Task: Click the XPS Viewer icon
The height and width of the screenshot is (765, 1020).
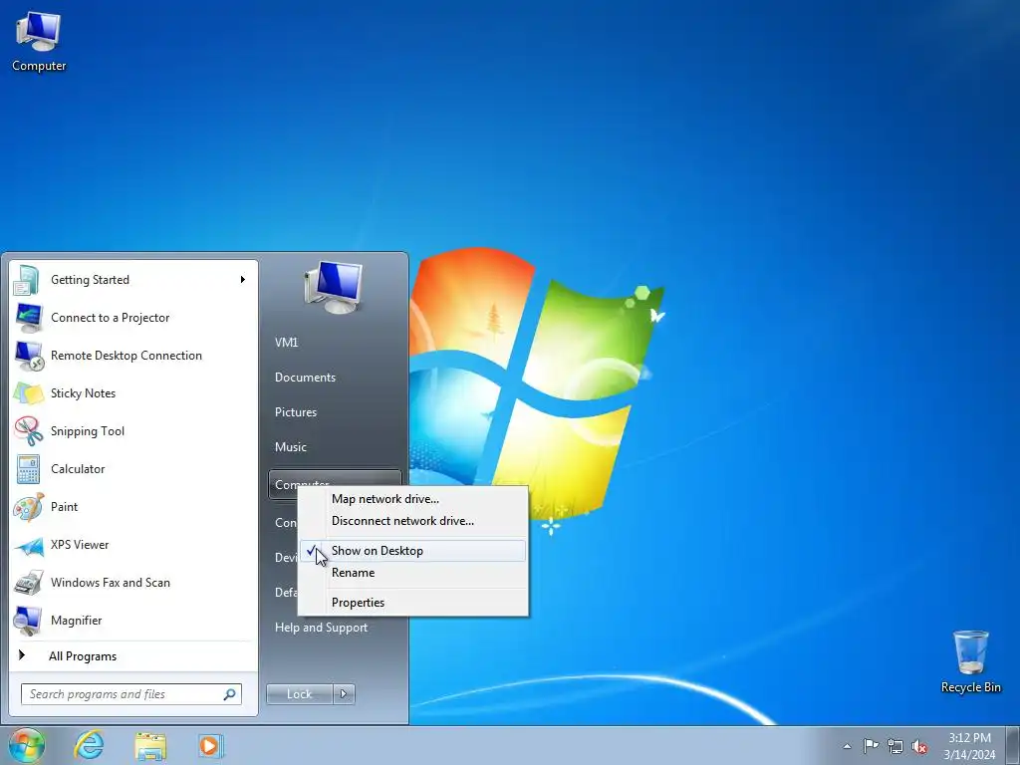Action: [28, 545]
